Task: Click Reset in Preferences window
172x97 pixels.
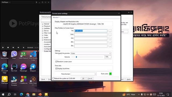Action: point(43,79)
